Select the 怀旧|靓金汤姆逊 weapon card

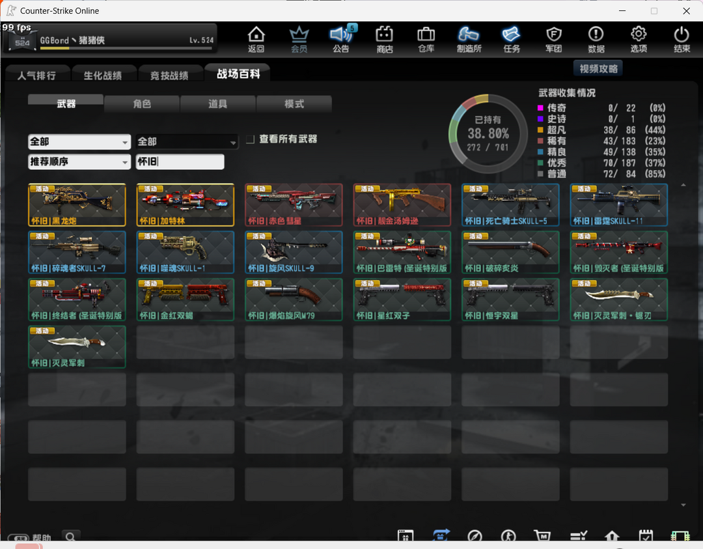coord(402,204)
